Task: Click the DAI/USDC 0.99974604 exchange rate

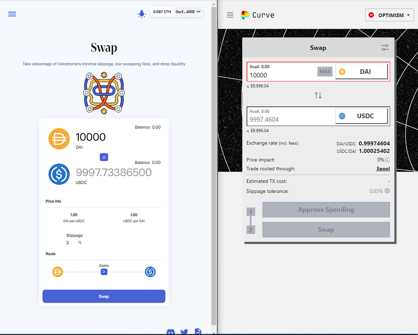Action: click(374, 143)
